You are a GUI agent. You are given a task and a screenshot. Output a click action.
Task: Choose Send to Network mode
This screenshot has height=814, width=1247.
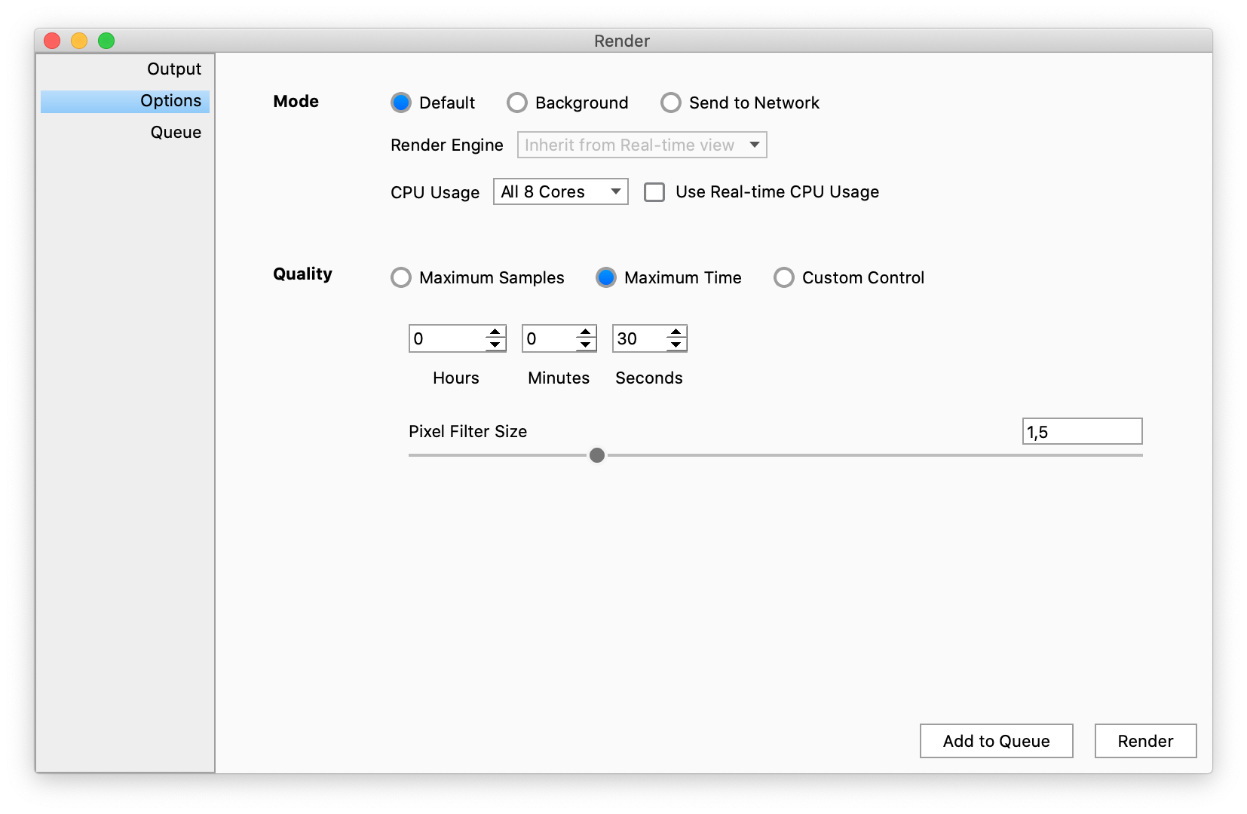[x=671, y=103]
